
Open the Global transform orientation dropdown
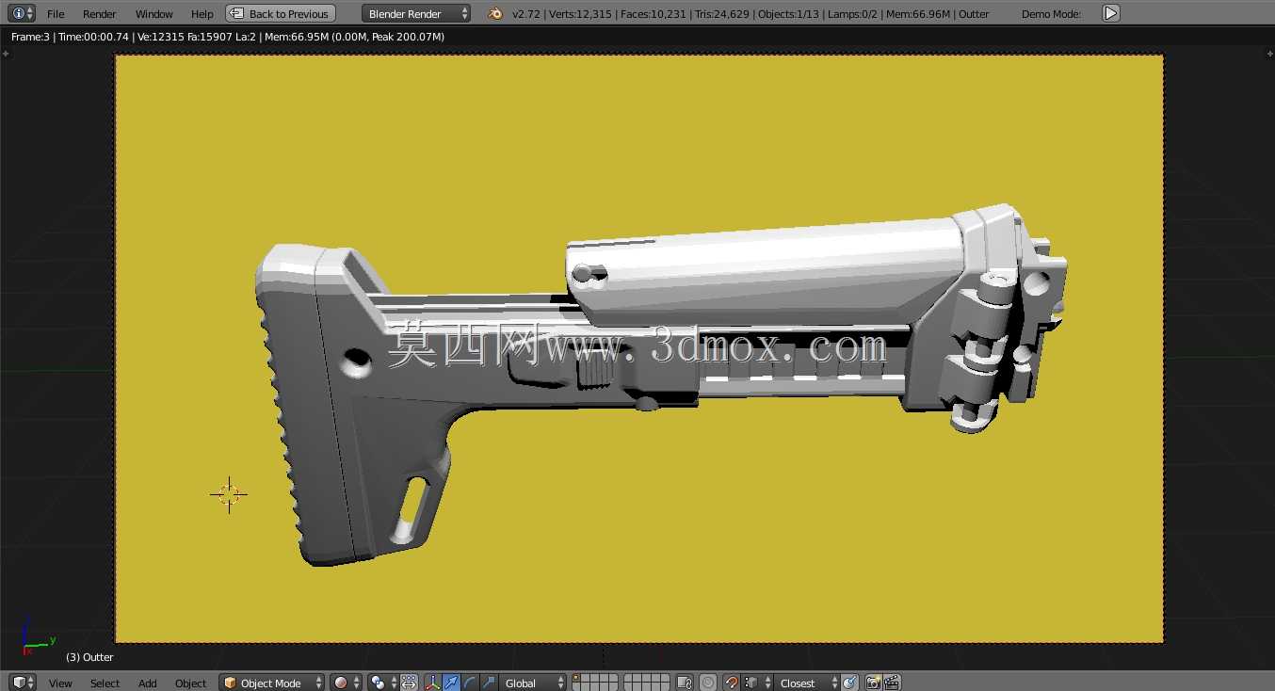pyautogui.click(x=534, y=683)
